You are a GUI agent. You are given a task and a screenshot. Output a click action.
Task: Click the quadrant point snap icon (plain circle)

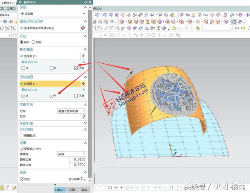(x=153, y=35)
